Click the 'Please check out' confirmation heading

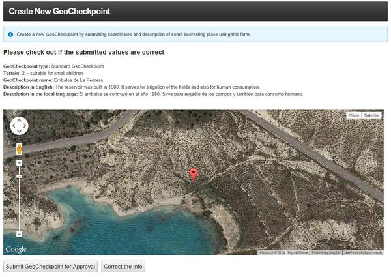(x=84, y=52)
